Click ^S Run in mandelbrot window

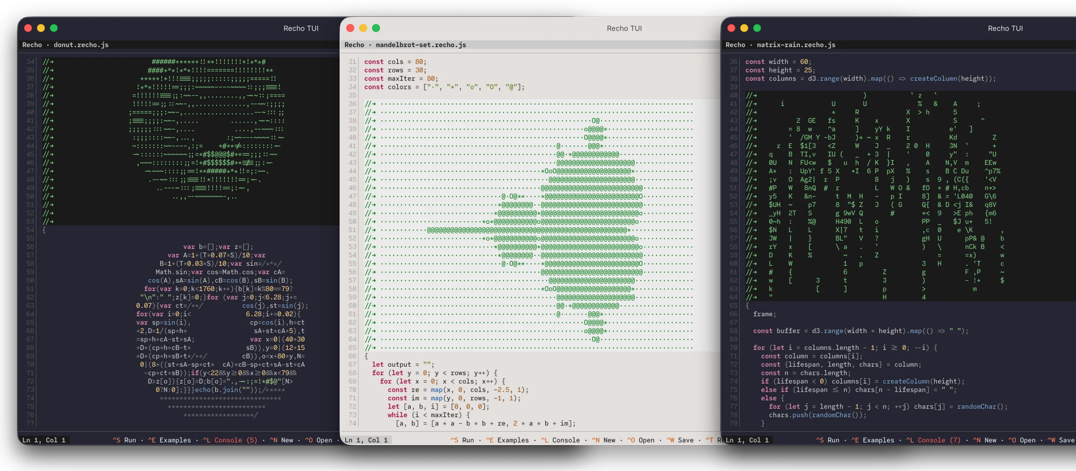click(463, 440)
